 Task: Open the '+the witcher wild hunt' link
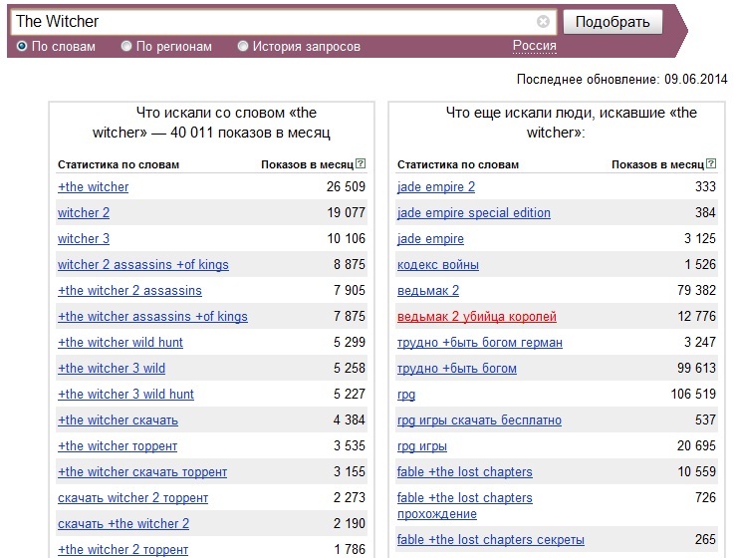(120, 343)
